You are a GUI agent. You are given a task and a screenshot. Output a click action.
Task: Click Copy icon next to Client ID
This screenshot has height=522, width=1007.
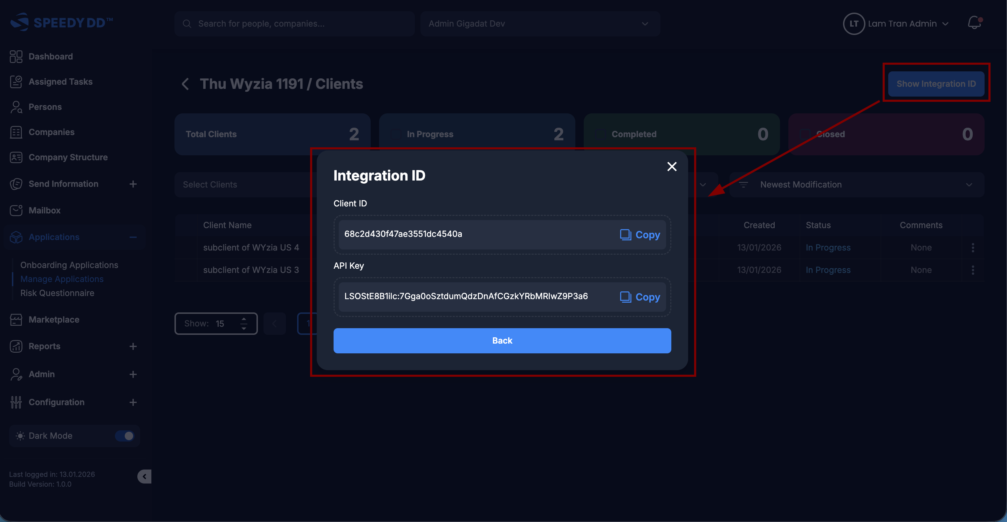point(625,235)
